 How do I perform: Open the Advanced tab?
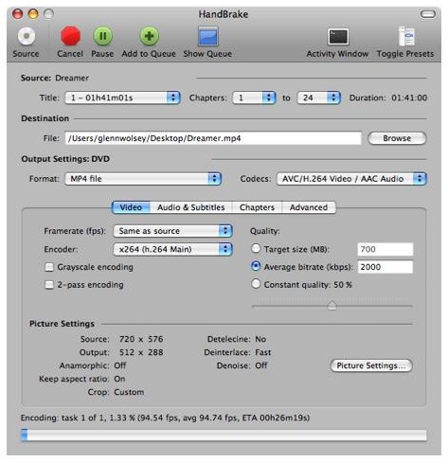point(309,207)
